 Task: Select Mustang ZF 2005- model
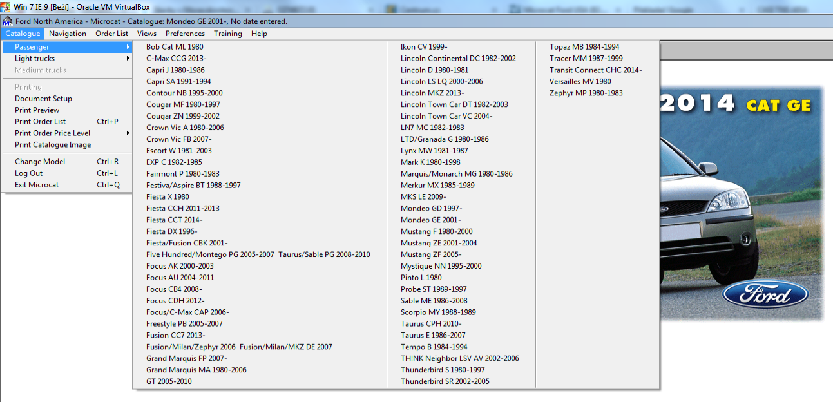(430, 254)
